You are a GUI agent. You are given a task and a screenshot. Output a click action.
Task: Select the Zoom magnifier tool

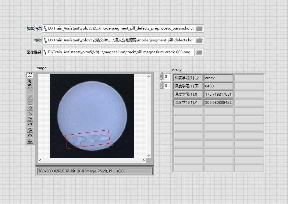[30, 75]
